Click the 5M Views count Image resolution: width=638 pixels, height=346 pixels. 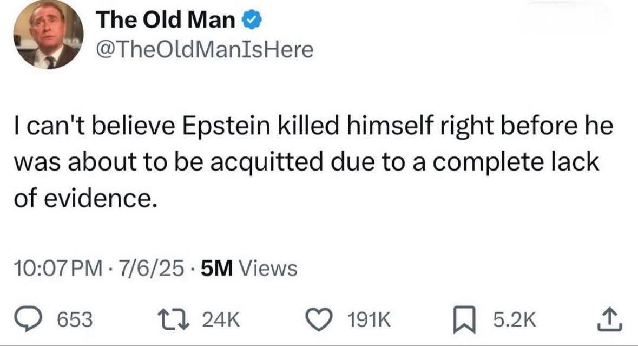(249, 268)
